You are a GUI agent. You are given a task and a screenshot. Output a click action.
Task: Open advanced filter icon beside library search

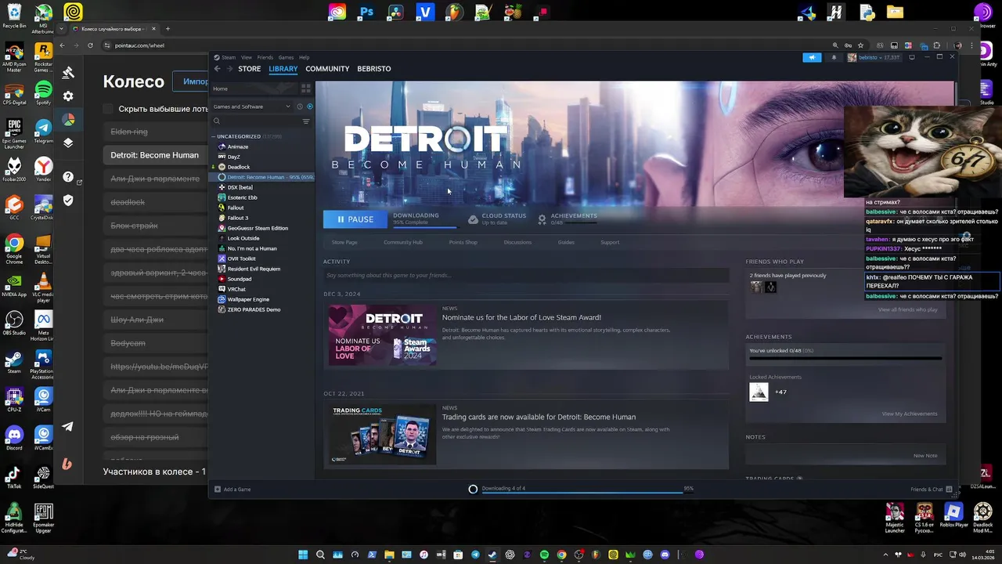(306, 121)
